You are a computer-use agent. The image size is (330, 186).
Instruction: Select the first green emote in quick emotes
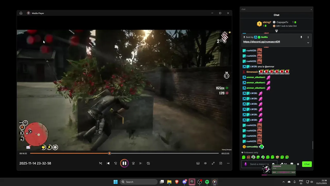244,157
